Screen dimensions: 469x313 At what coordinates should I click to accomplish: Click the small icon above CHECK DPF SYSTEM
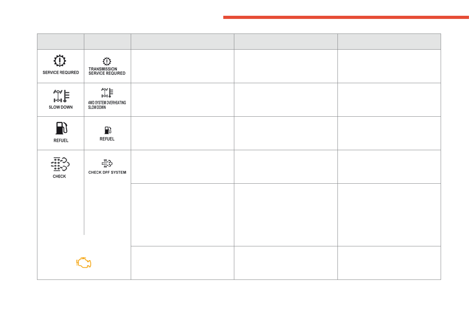[x=107, y=164]
